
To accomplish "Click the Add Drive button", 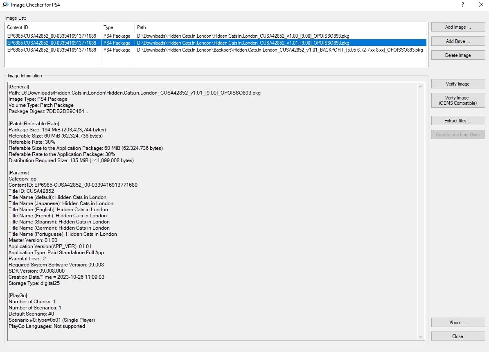I will tap(458, 41).
